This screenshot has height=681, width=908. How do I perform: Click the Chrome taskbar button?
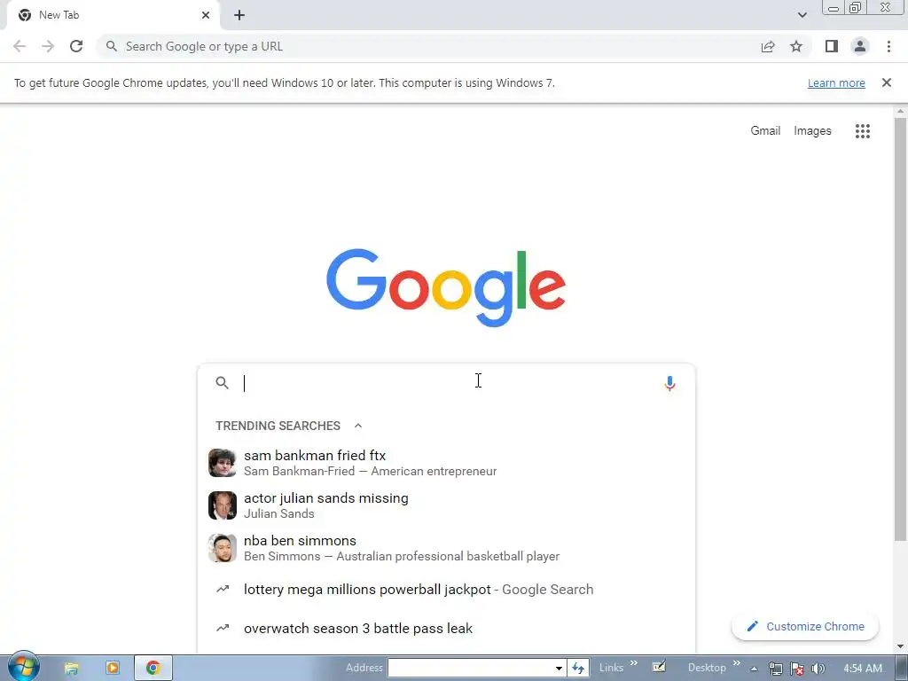coord(153,669)
